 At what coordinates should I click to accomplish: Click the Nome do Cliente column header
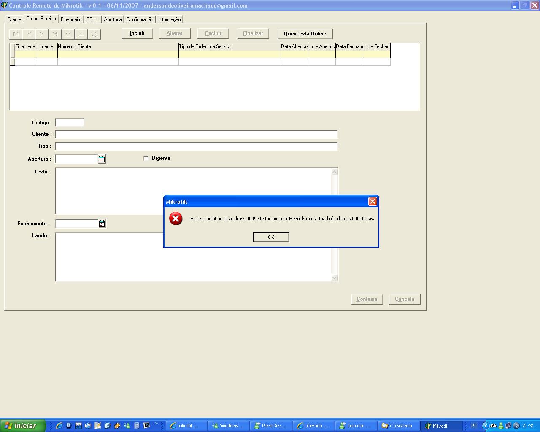pos(118,46)
